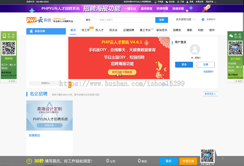Click the right 微信扫一扫 QR code
The width and height of the screenshot is (244, 166).
(x=235, y=48)
